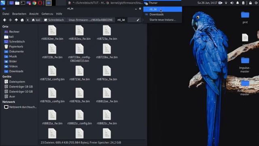Choose Starte neue Instanz… entry
259x146 pixels.
(x=163, y=20)
